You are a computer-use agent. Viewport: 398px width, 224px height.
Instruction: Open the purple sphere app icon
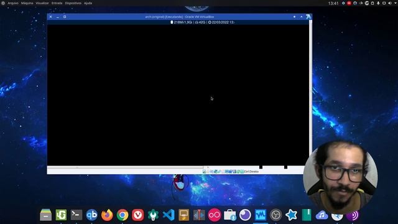[245, 215]
